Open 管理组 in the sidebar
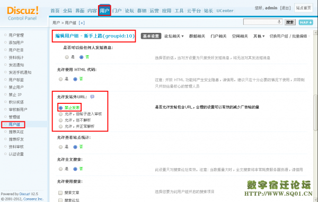 coord(14,117)
